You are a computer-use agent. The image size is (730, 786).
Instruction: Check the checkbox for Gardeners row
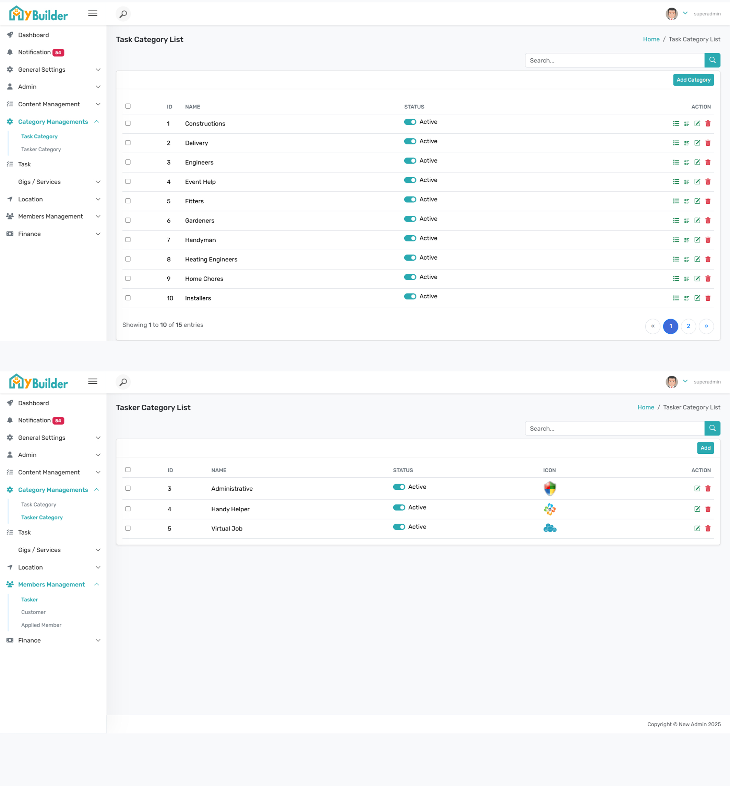(x=128, y=221)
